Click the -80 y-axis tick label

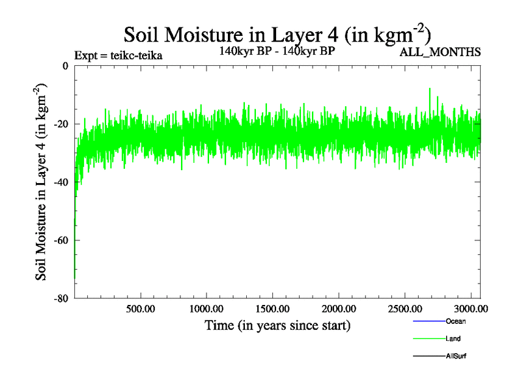tap(61, 298)
